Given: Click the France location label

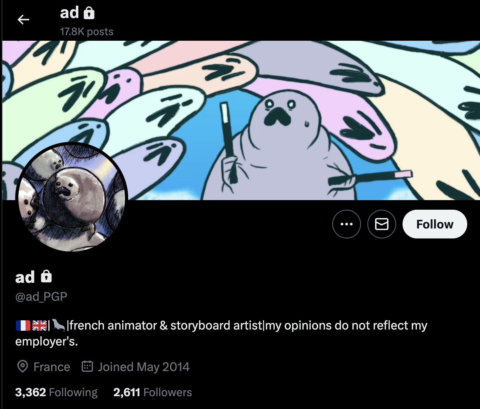Looking at the screenshot, I should coord(52,367).
